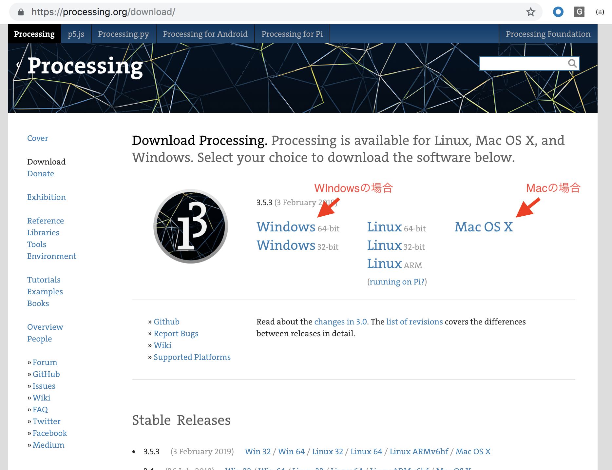612x470 pixels.
Task: Open Exhibition in the sidebar
Action: coord(47,197)
